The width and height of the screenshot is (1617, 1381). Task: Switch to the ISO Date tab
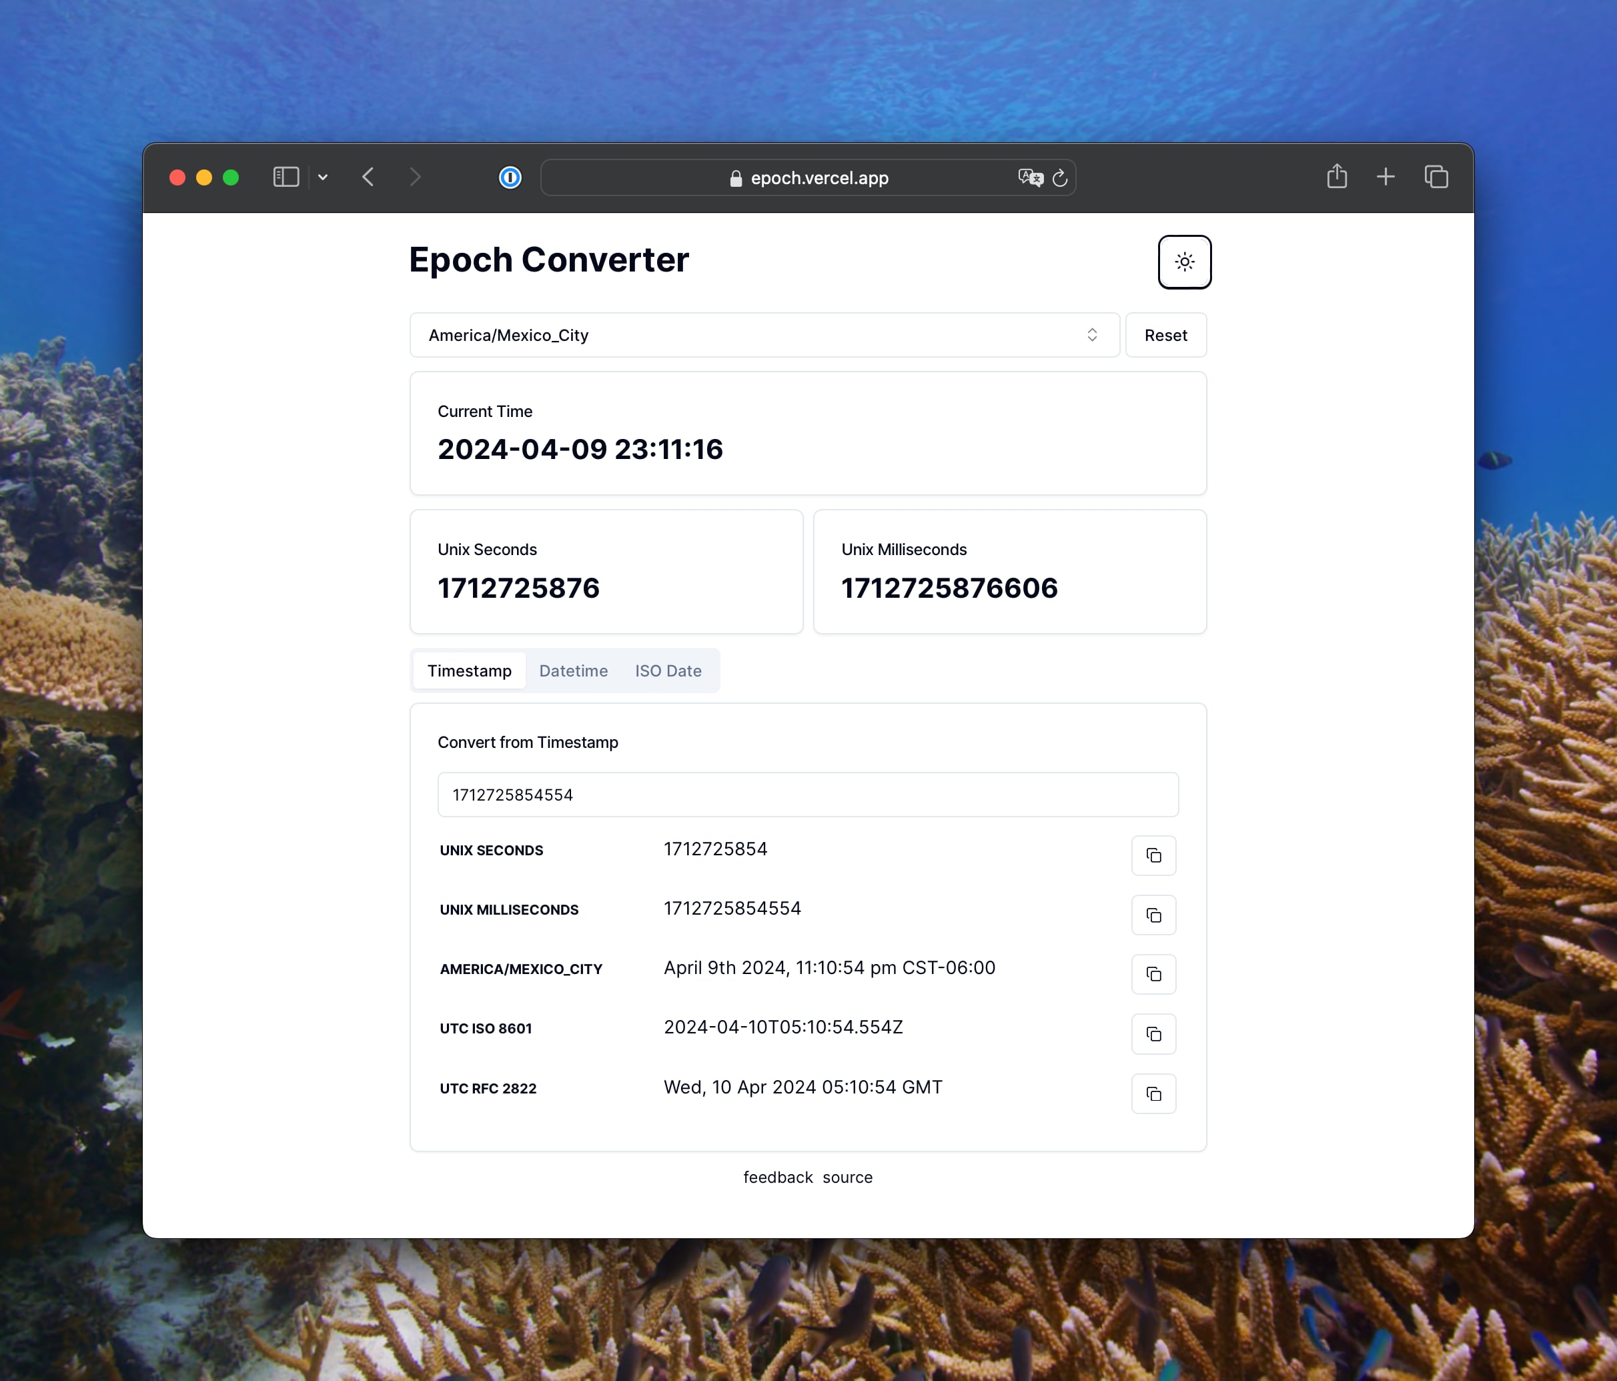[x=668, y=670]
